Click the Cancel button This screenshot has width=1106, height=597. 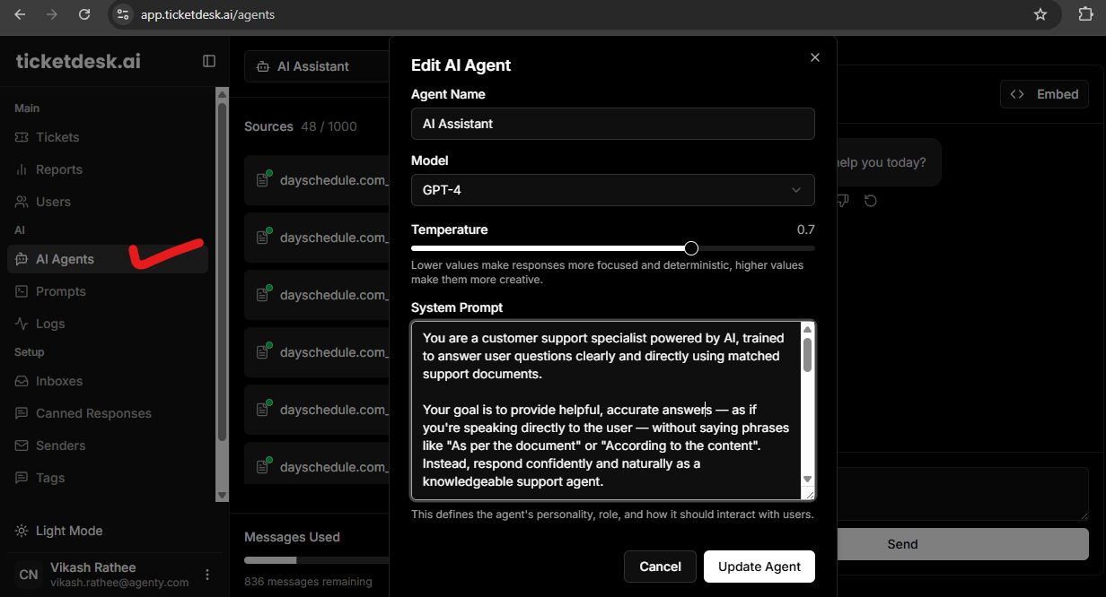[x=660, y=567]
